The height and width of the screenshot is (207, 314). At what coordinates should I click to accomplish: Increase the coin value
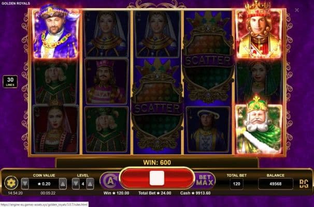[63, 184]
